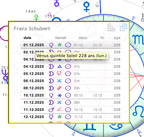
Task: Select the 01.12.2025 date row
Action: click(70, 45)
